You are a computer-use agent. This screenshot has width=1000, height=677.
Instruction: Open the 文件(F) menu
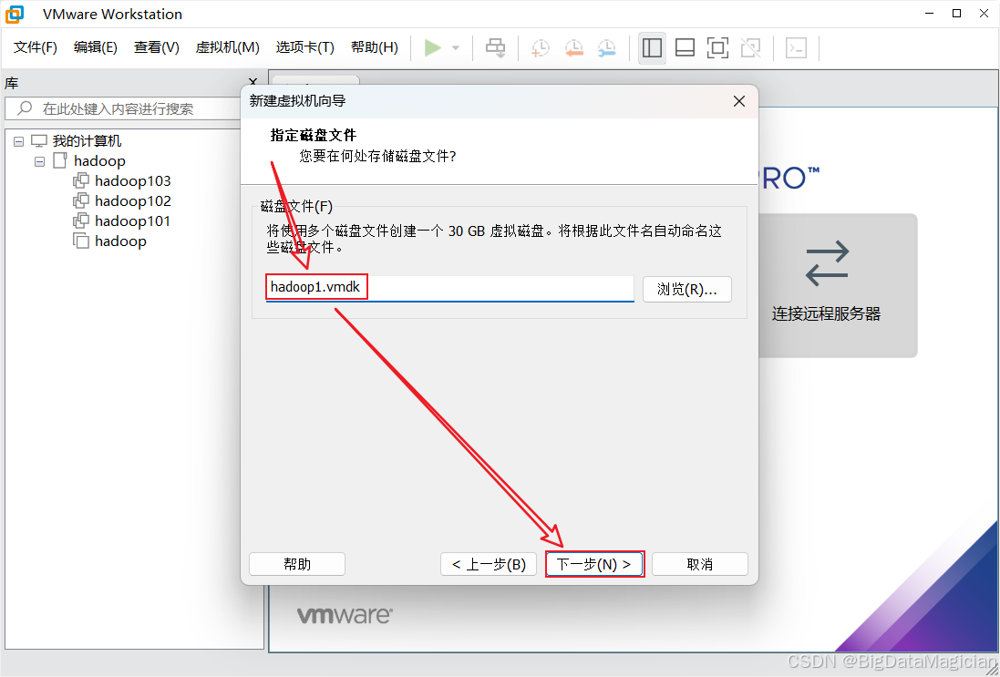(x=36, y=47)
